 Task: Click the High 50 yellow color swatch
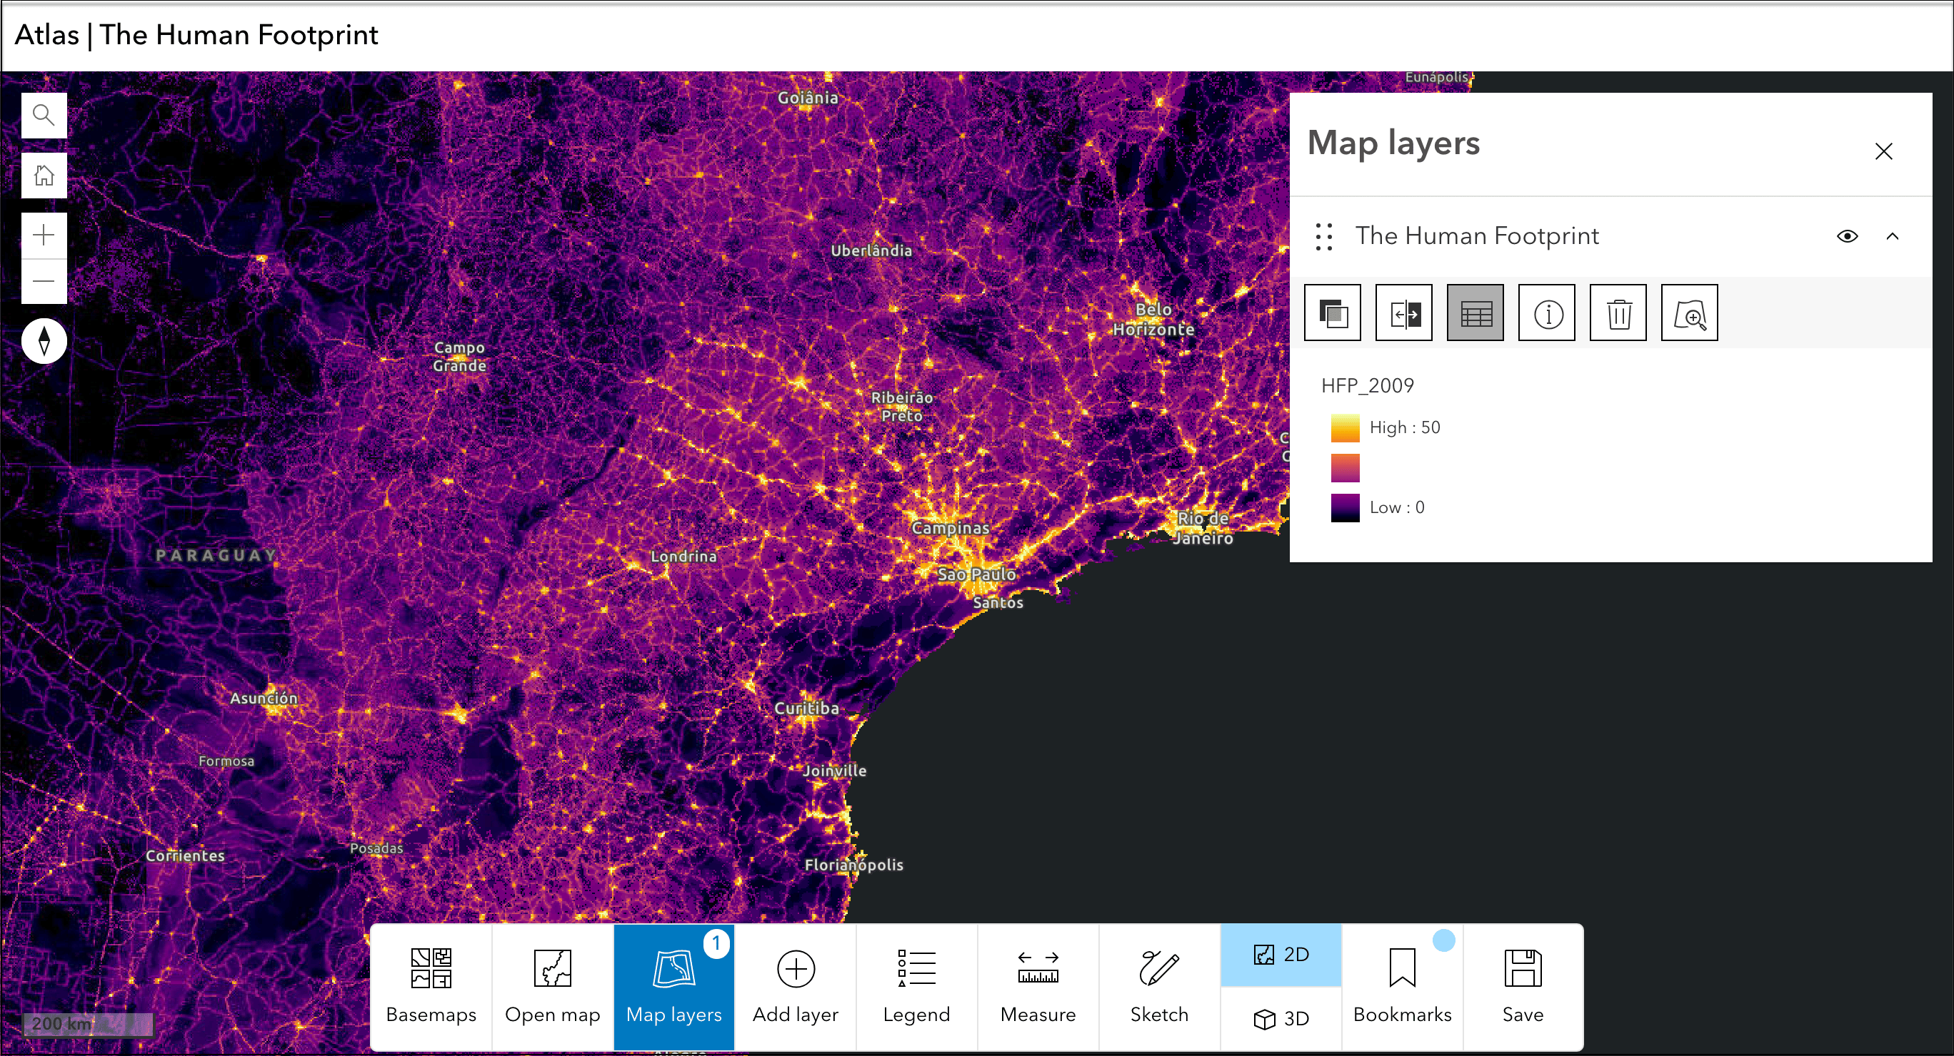1345,427
